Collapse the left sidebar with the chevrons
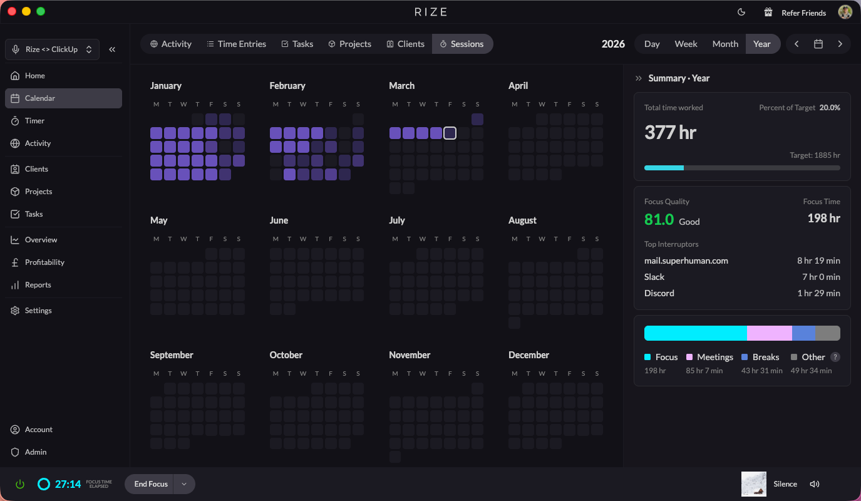Viewport: 861px width, 501px height. tap(112, 49)
